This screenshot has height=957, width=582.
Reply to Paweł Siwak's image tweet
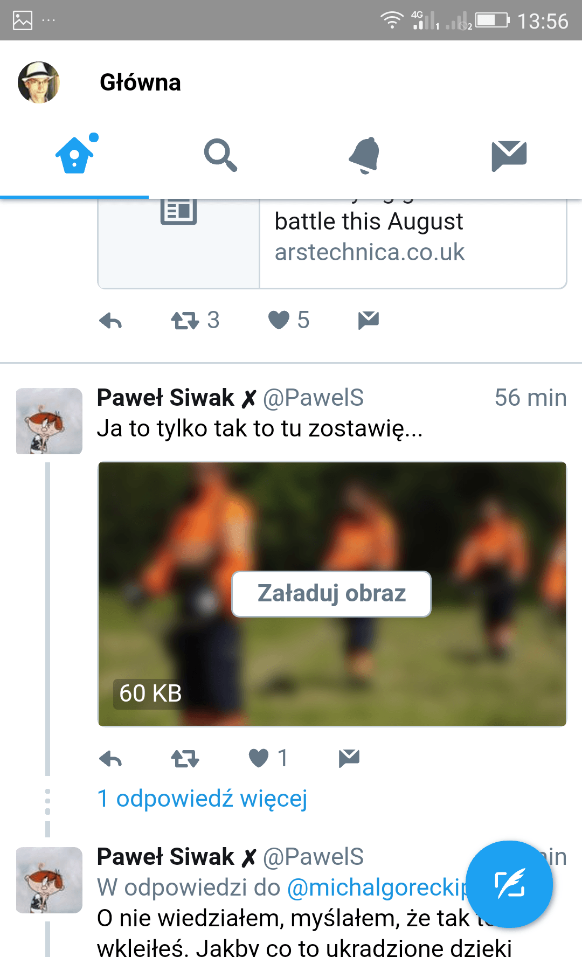coord(110,759)
